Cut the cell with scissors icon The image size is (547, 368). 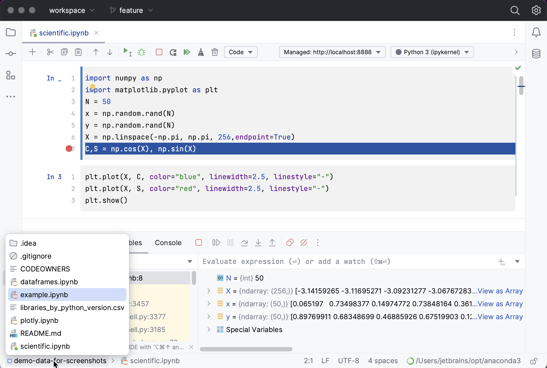click(x=50, y=52)
